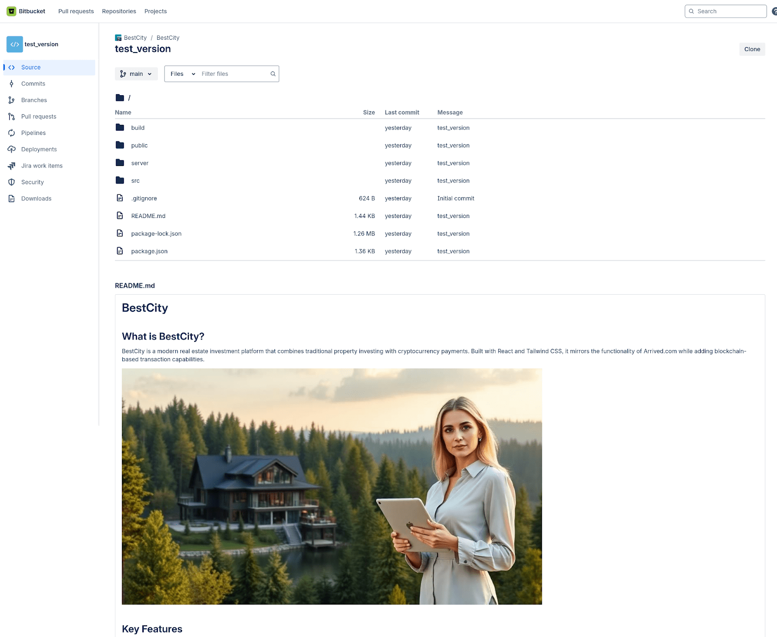This screenshot has height=637, width=777.
Task: Click the Bitbucket logo icon
Action: point(11,11)
